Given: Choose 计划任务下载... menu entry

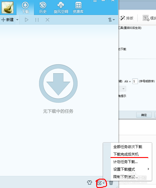Looking at the screenshot, I should 127,162.
